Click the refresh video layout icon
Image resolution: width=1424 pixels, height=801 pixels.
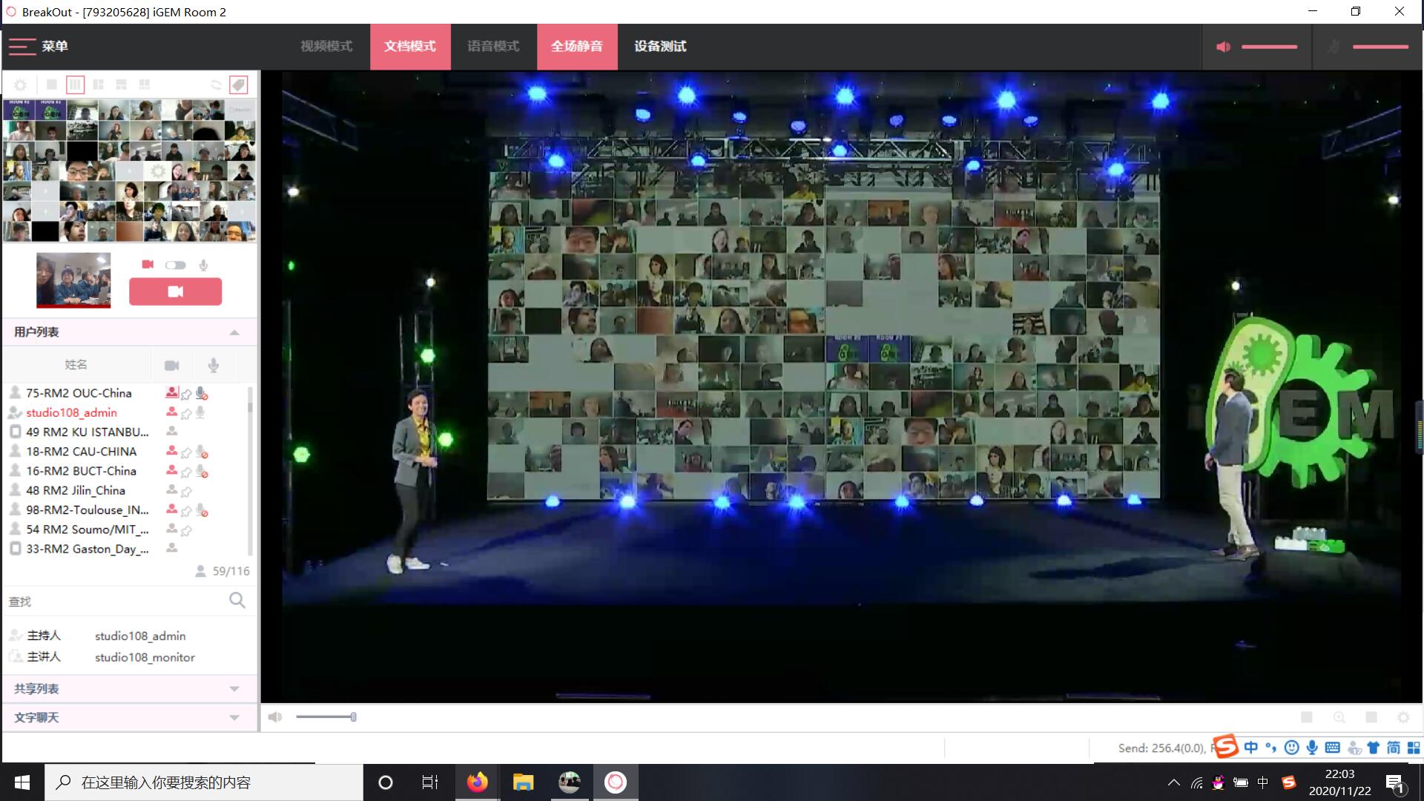pos(216,85)
